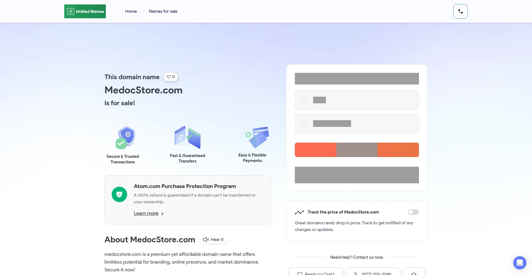Select the first purchase option radio button
This screenshot has height=275, width=532.
click(x=304, y=100)
